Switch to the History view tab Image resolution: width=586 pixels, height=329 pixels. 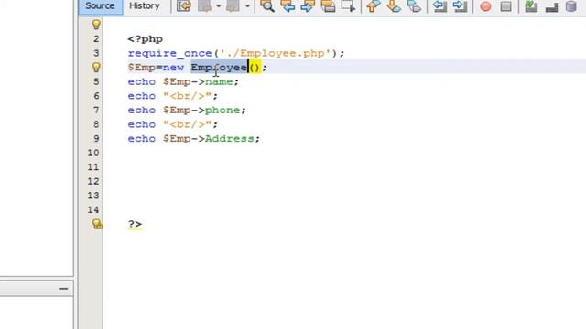(145, 6)
